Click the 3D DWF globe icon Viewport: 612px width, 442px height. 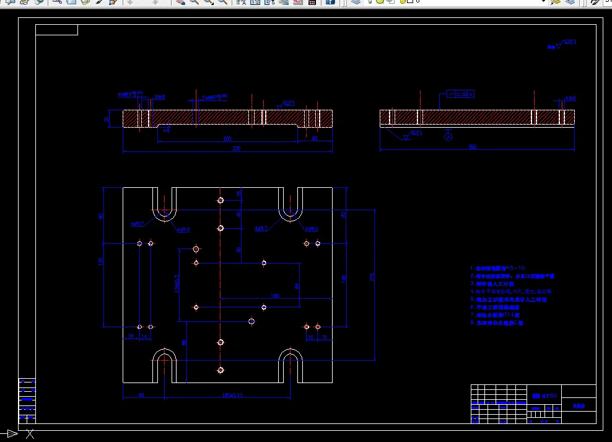[x=38, y=2]
